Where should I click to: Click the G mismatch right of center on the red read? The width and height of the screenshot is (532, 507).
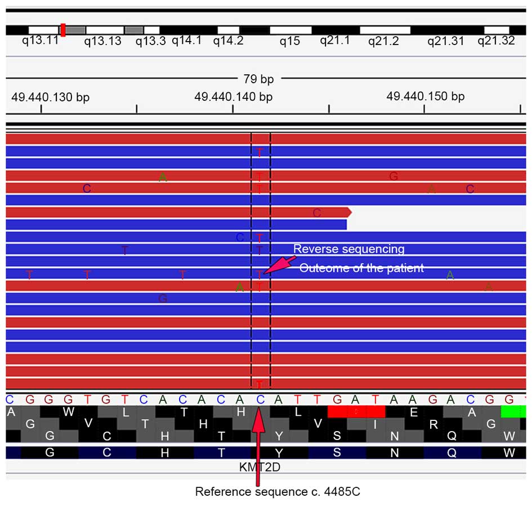394,177
